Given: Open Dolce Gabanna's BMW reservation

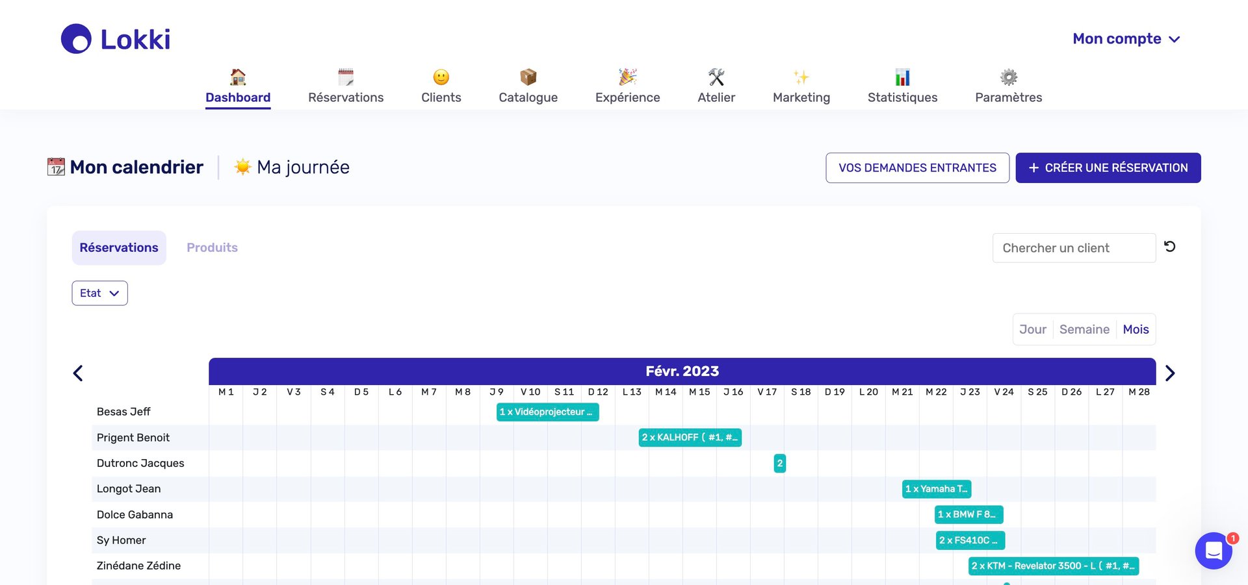Looking at the screenshot, I should point(969,514).
